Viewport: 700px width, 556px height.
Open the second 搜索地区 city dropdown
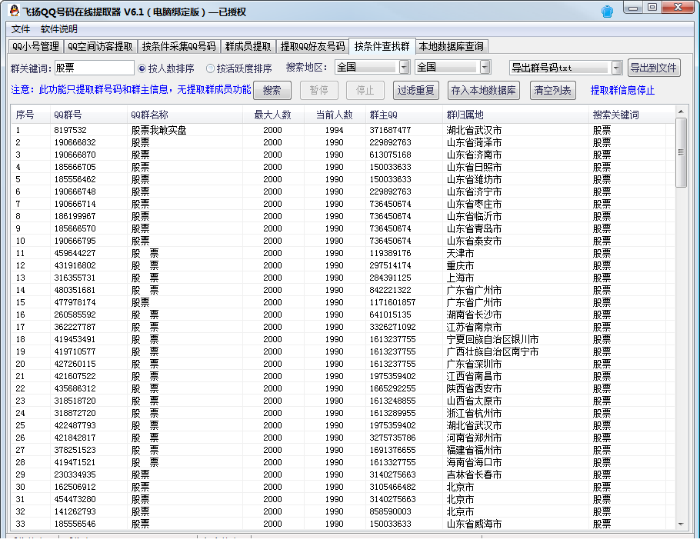coord(485,68)
